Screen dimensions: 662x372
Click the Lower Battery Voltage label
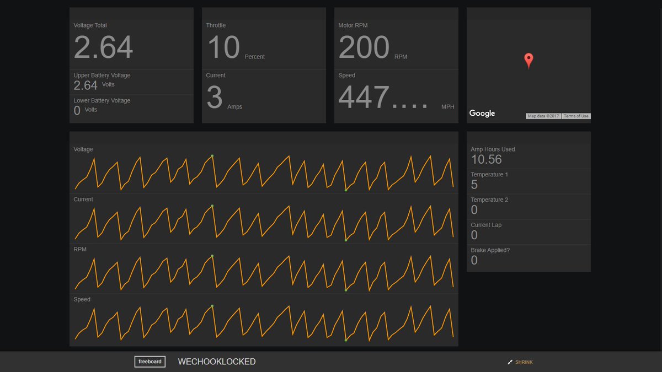(102, 101)
